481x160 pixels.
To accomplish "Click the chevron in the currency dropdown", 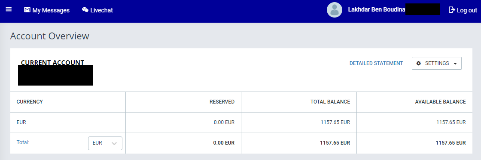I will coord(114,143).
